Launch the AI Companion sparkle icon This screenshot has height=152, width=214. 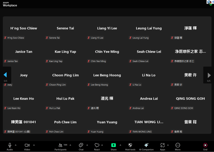(146, 145)
